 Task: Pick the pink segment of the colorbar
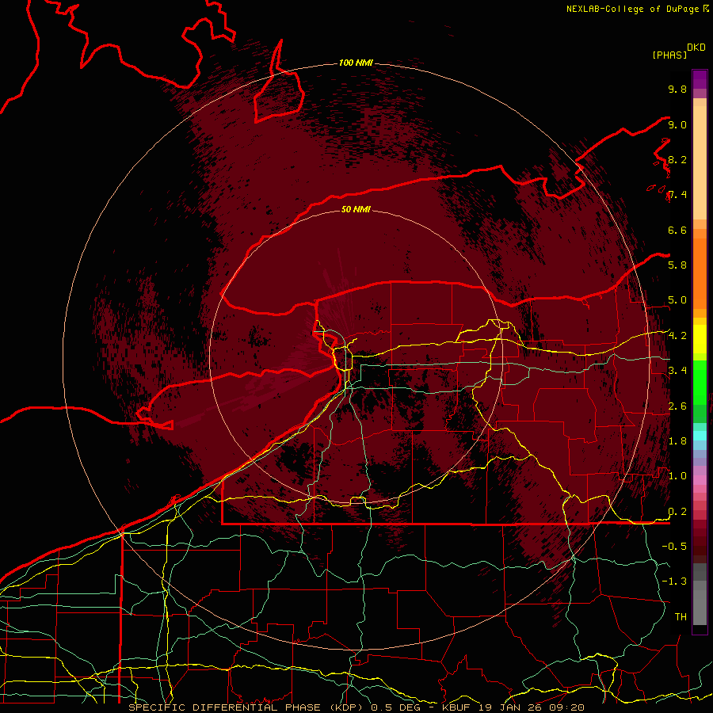tap(700, 480)
